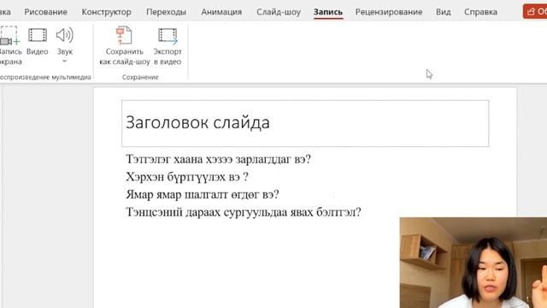The image size is (547, 308).
Task: Open the Переходы tab
Action: [166, 12]
